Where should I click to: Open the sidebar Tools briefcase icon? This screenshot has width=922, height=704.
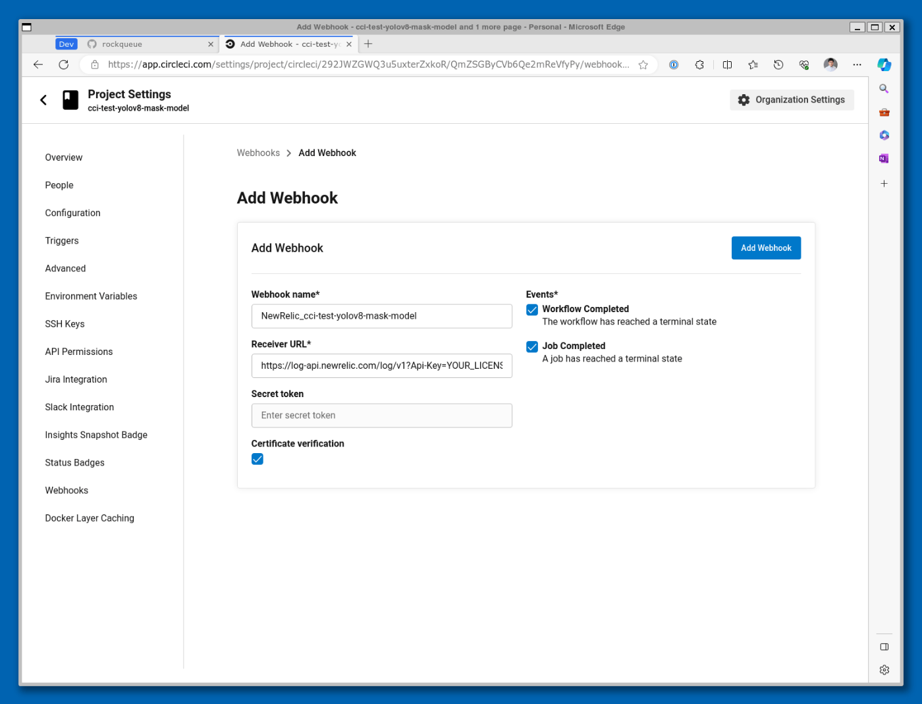tap(884, 113)
